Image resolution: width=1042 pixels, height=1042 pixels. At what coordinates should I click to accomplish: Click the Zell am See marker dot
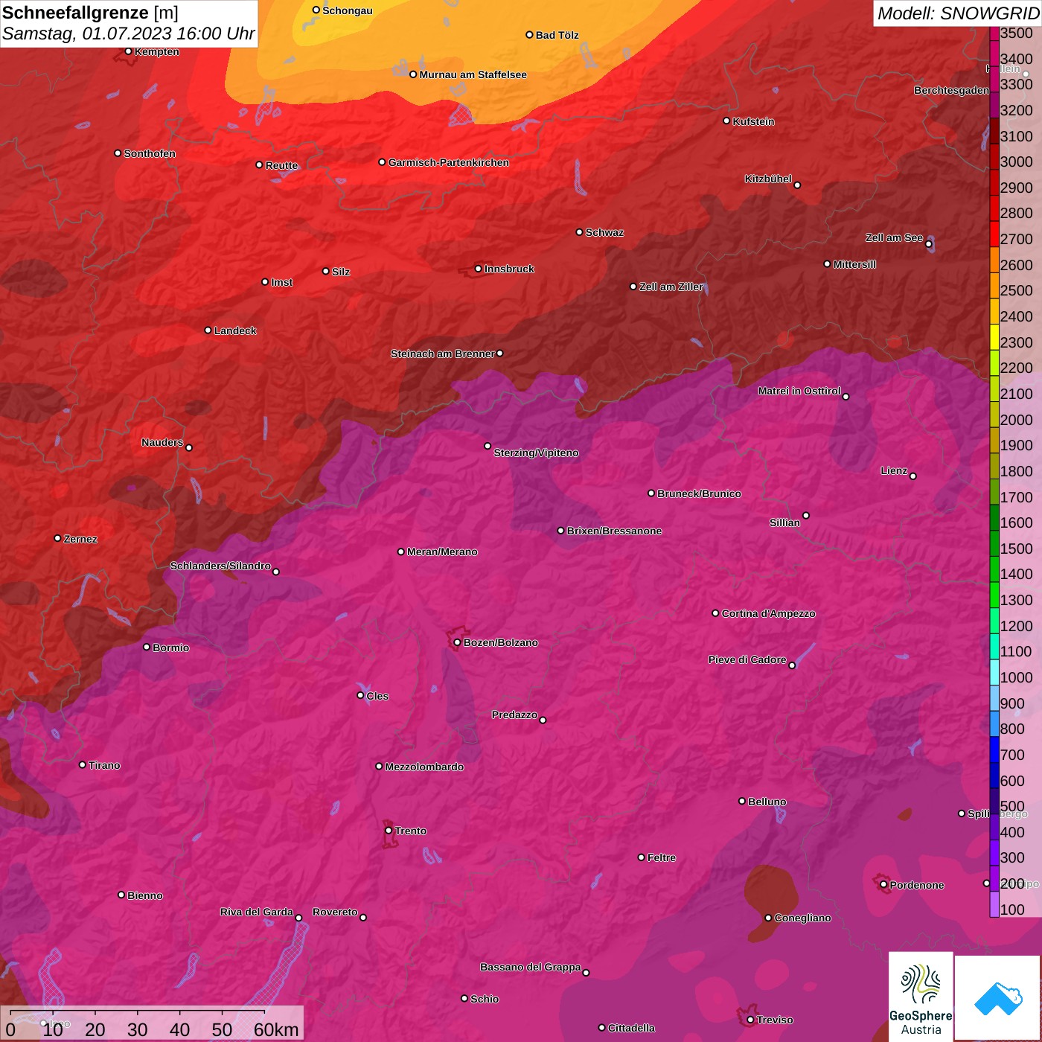coord(929,244)
